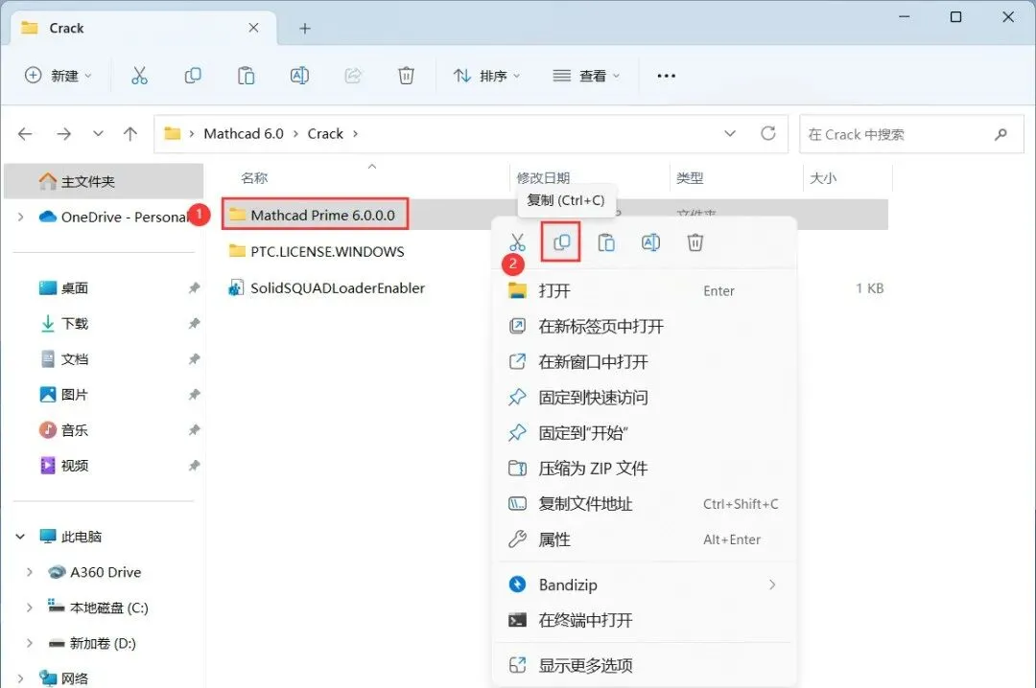Expand the 新加卷 (D:) node

29,643
